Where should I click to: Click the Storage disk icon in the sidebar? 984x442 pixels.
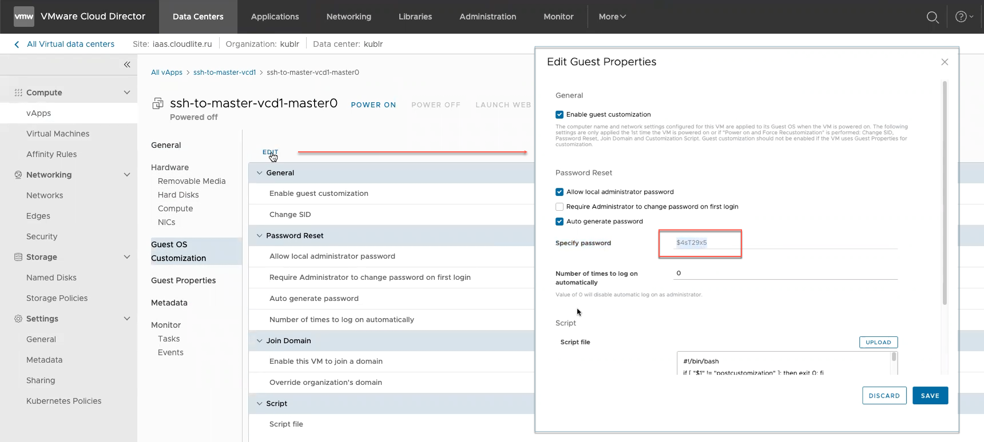point(18,257)
